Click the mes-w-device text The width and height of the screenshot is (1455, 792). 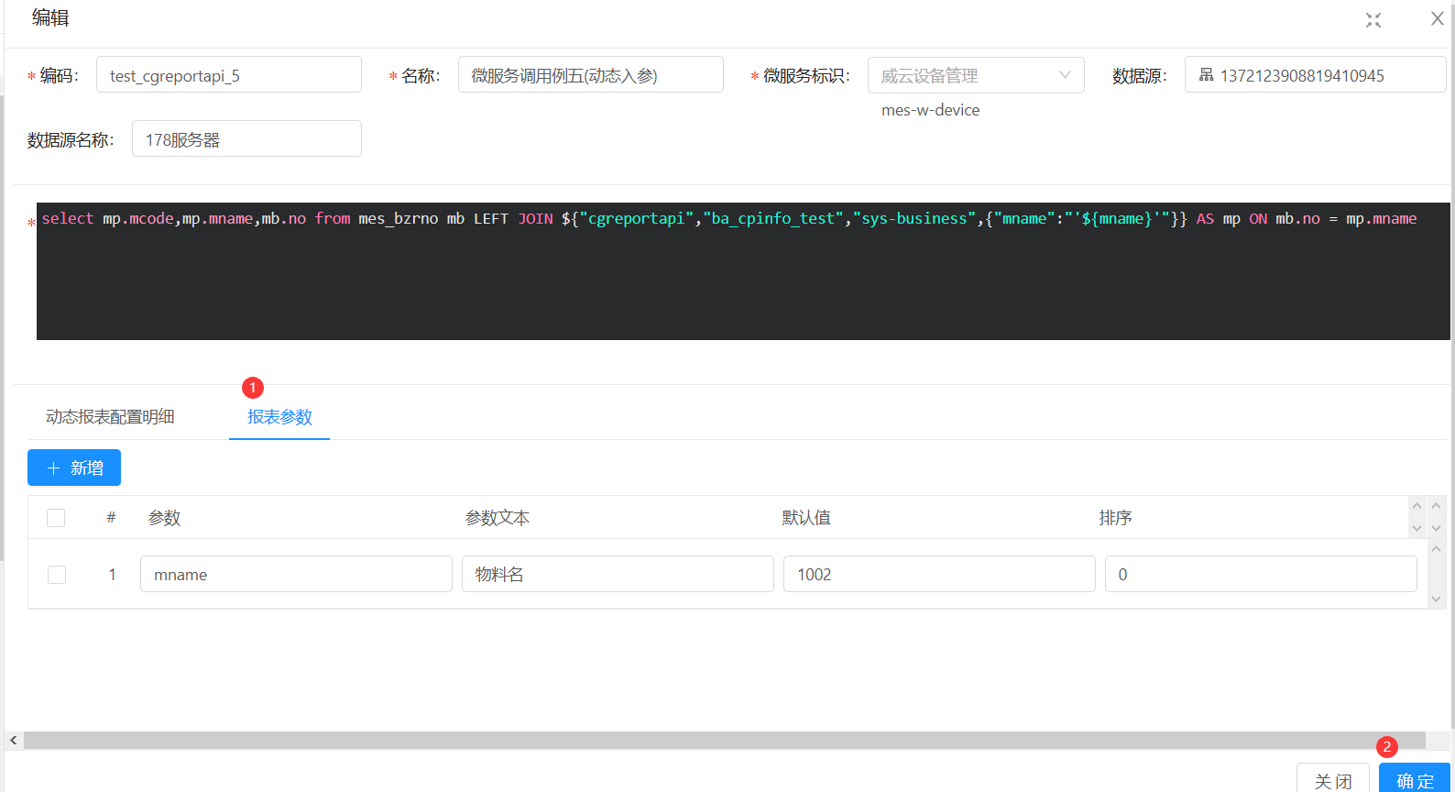point(930,110)
